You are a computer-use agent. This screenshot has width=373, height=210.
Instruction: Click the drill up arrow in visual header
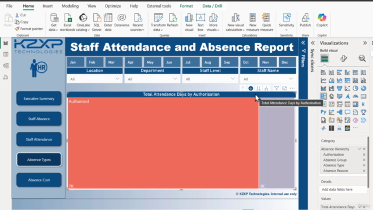point(243,88)
